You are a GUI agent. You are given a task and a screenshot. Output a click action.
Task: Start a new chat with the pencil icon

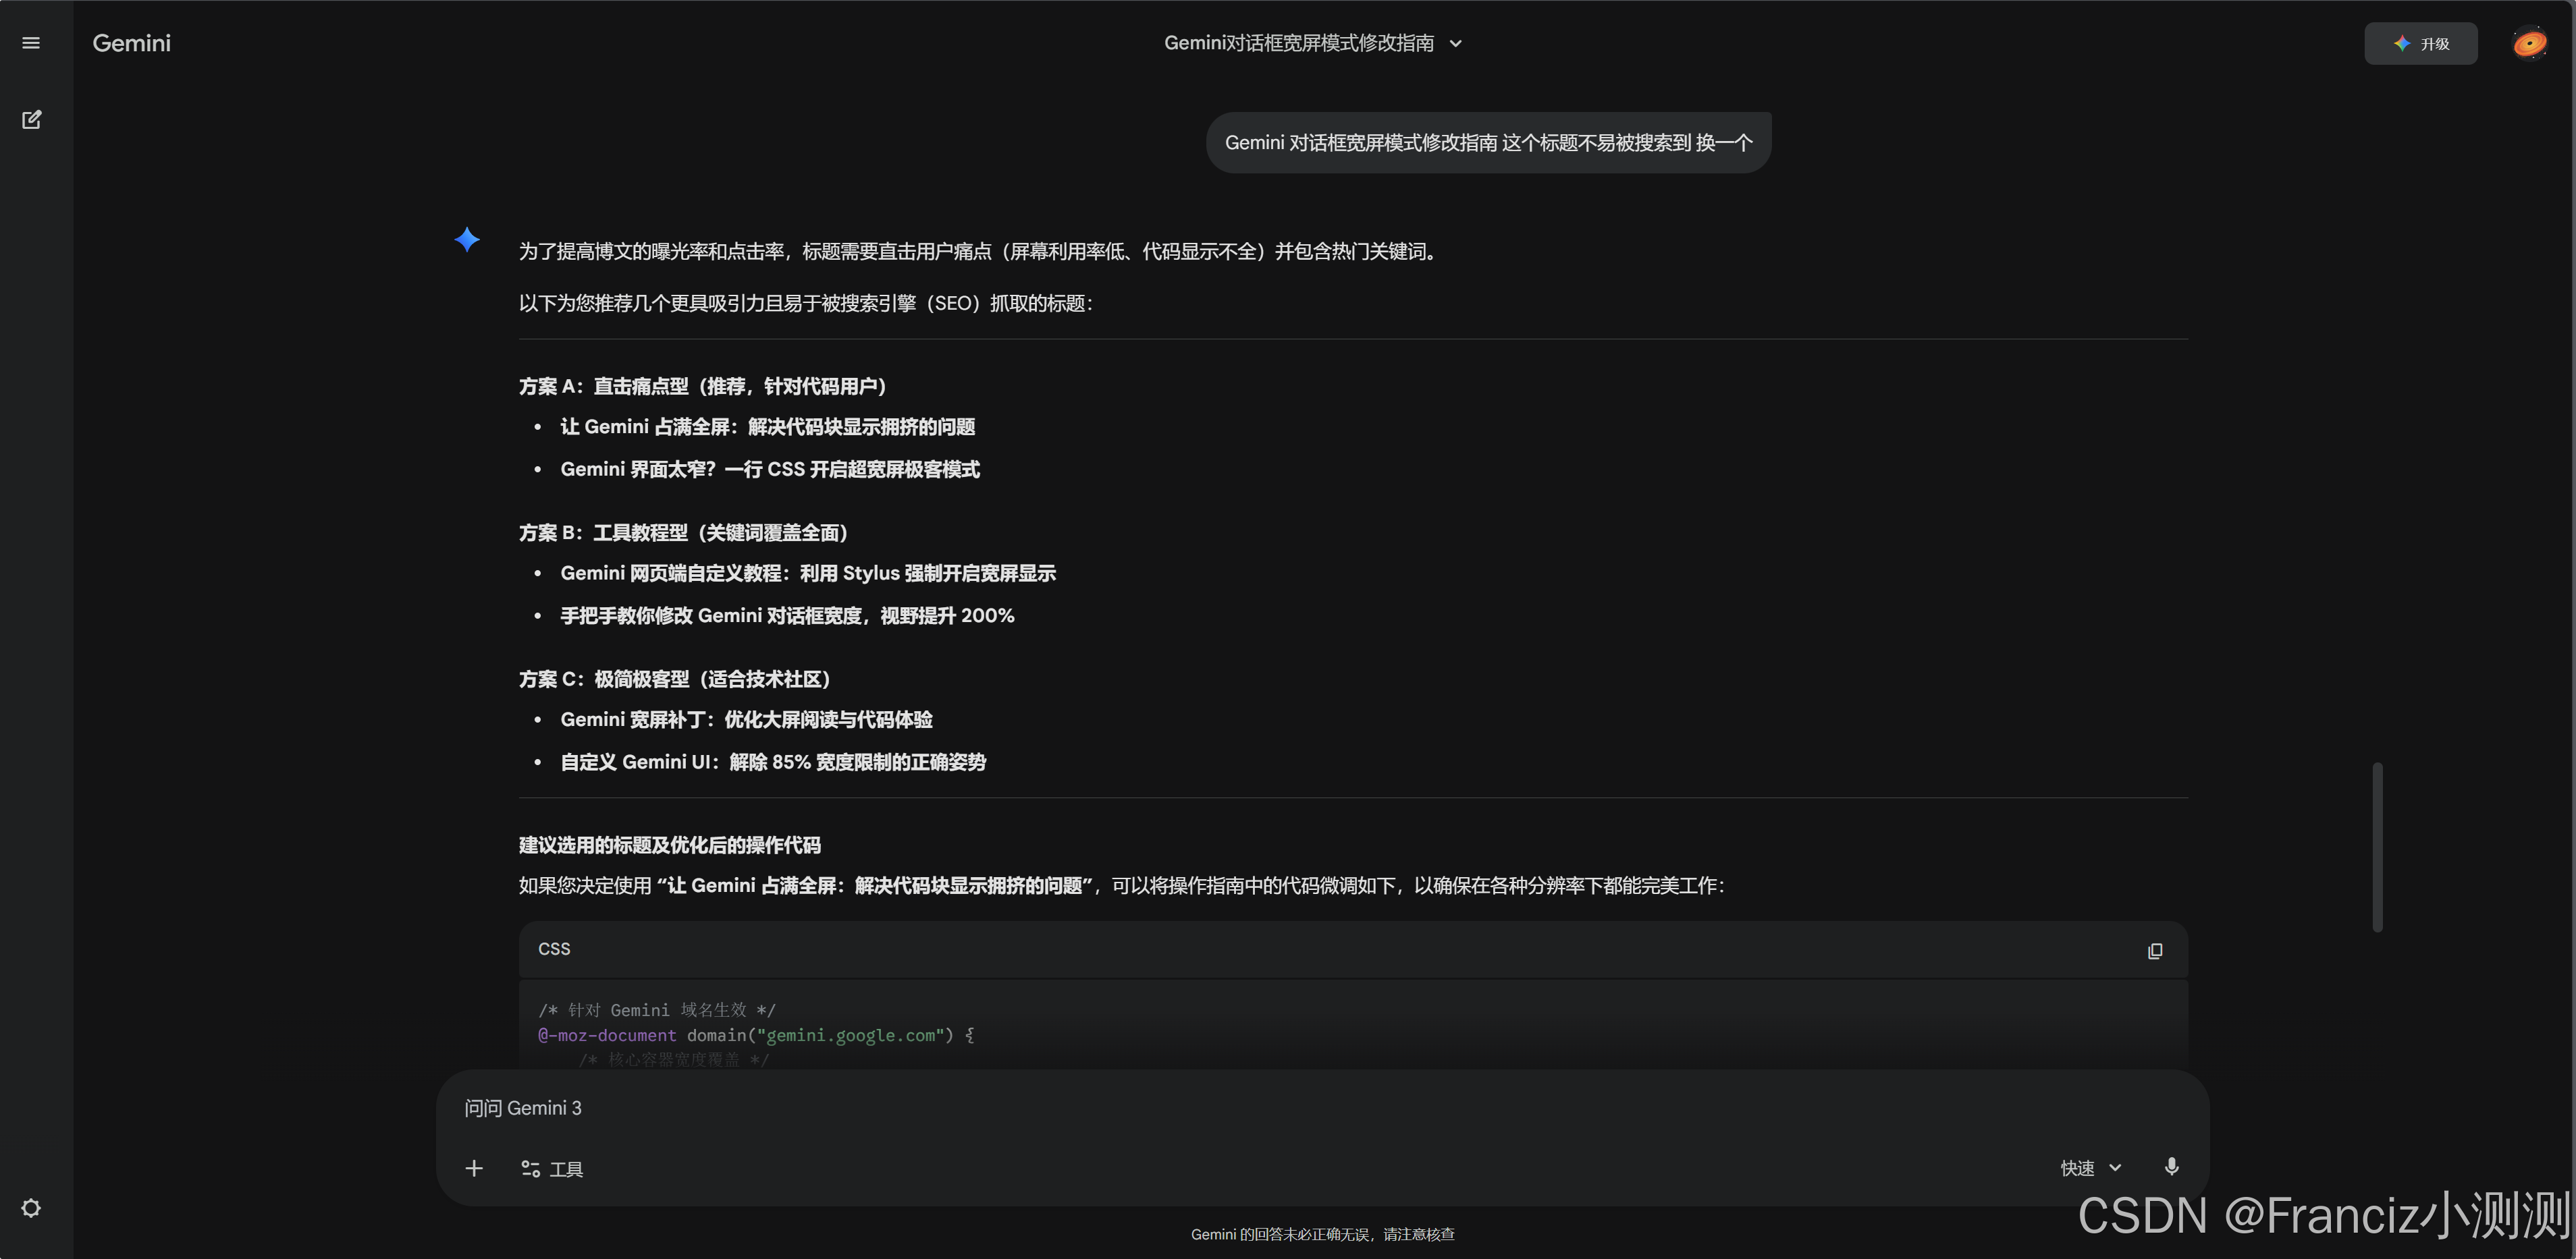tap(32, 119)
